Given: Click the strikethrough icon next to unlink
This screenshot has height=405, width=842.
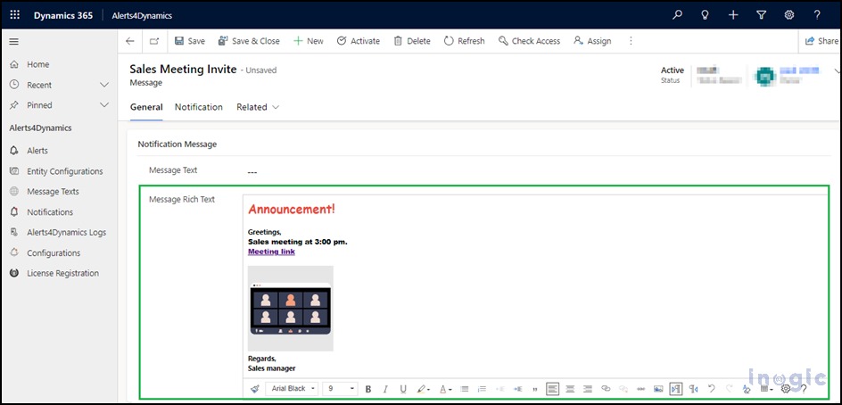Looking at the screenshot, I should (640, 388).
